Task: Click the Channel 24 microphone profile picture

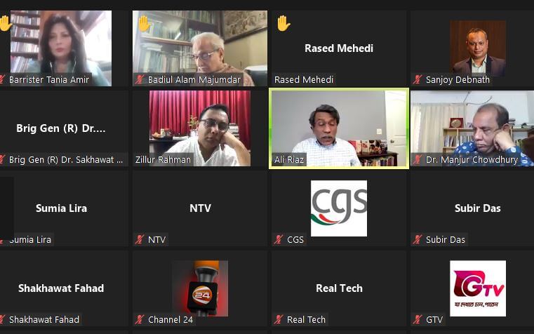Action: [x=200, y=288]
